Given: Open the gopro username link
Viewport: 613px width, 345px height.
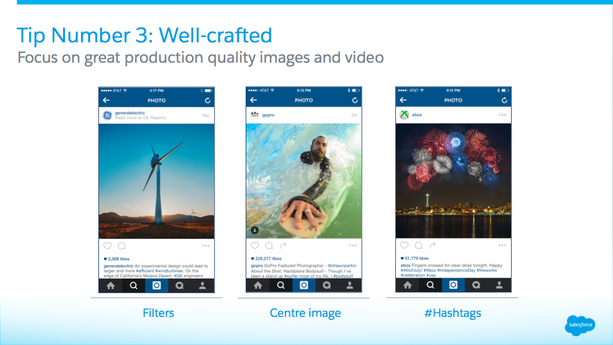Looking at the screenshot, I should point(268,115).
